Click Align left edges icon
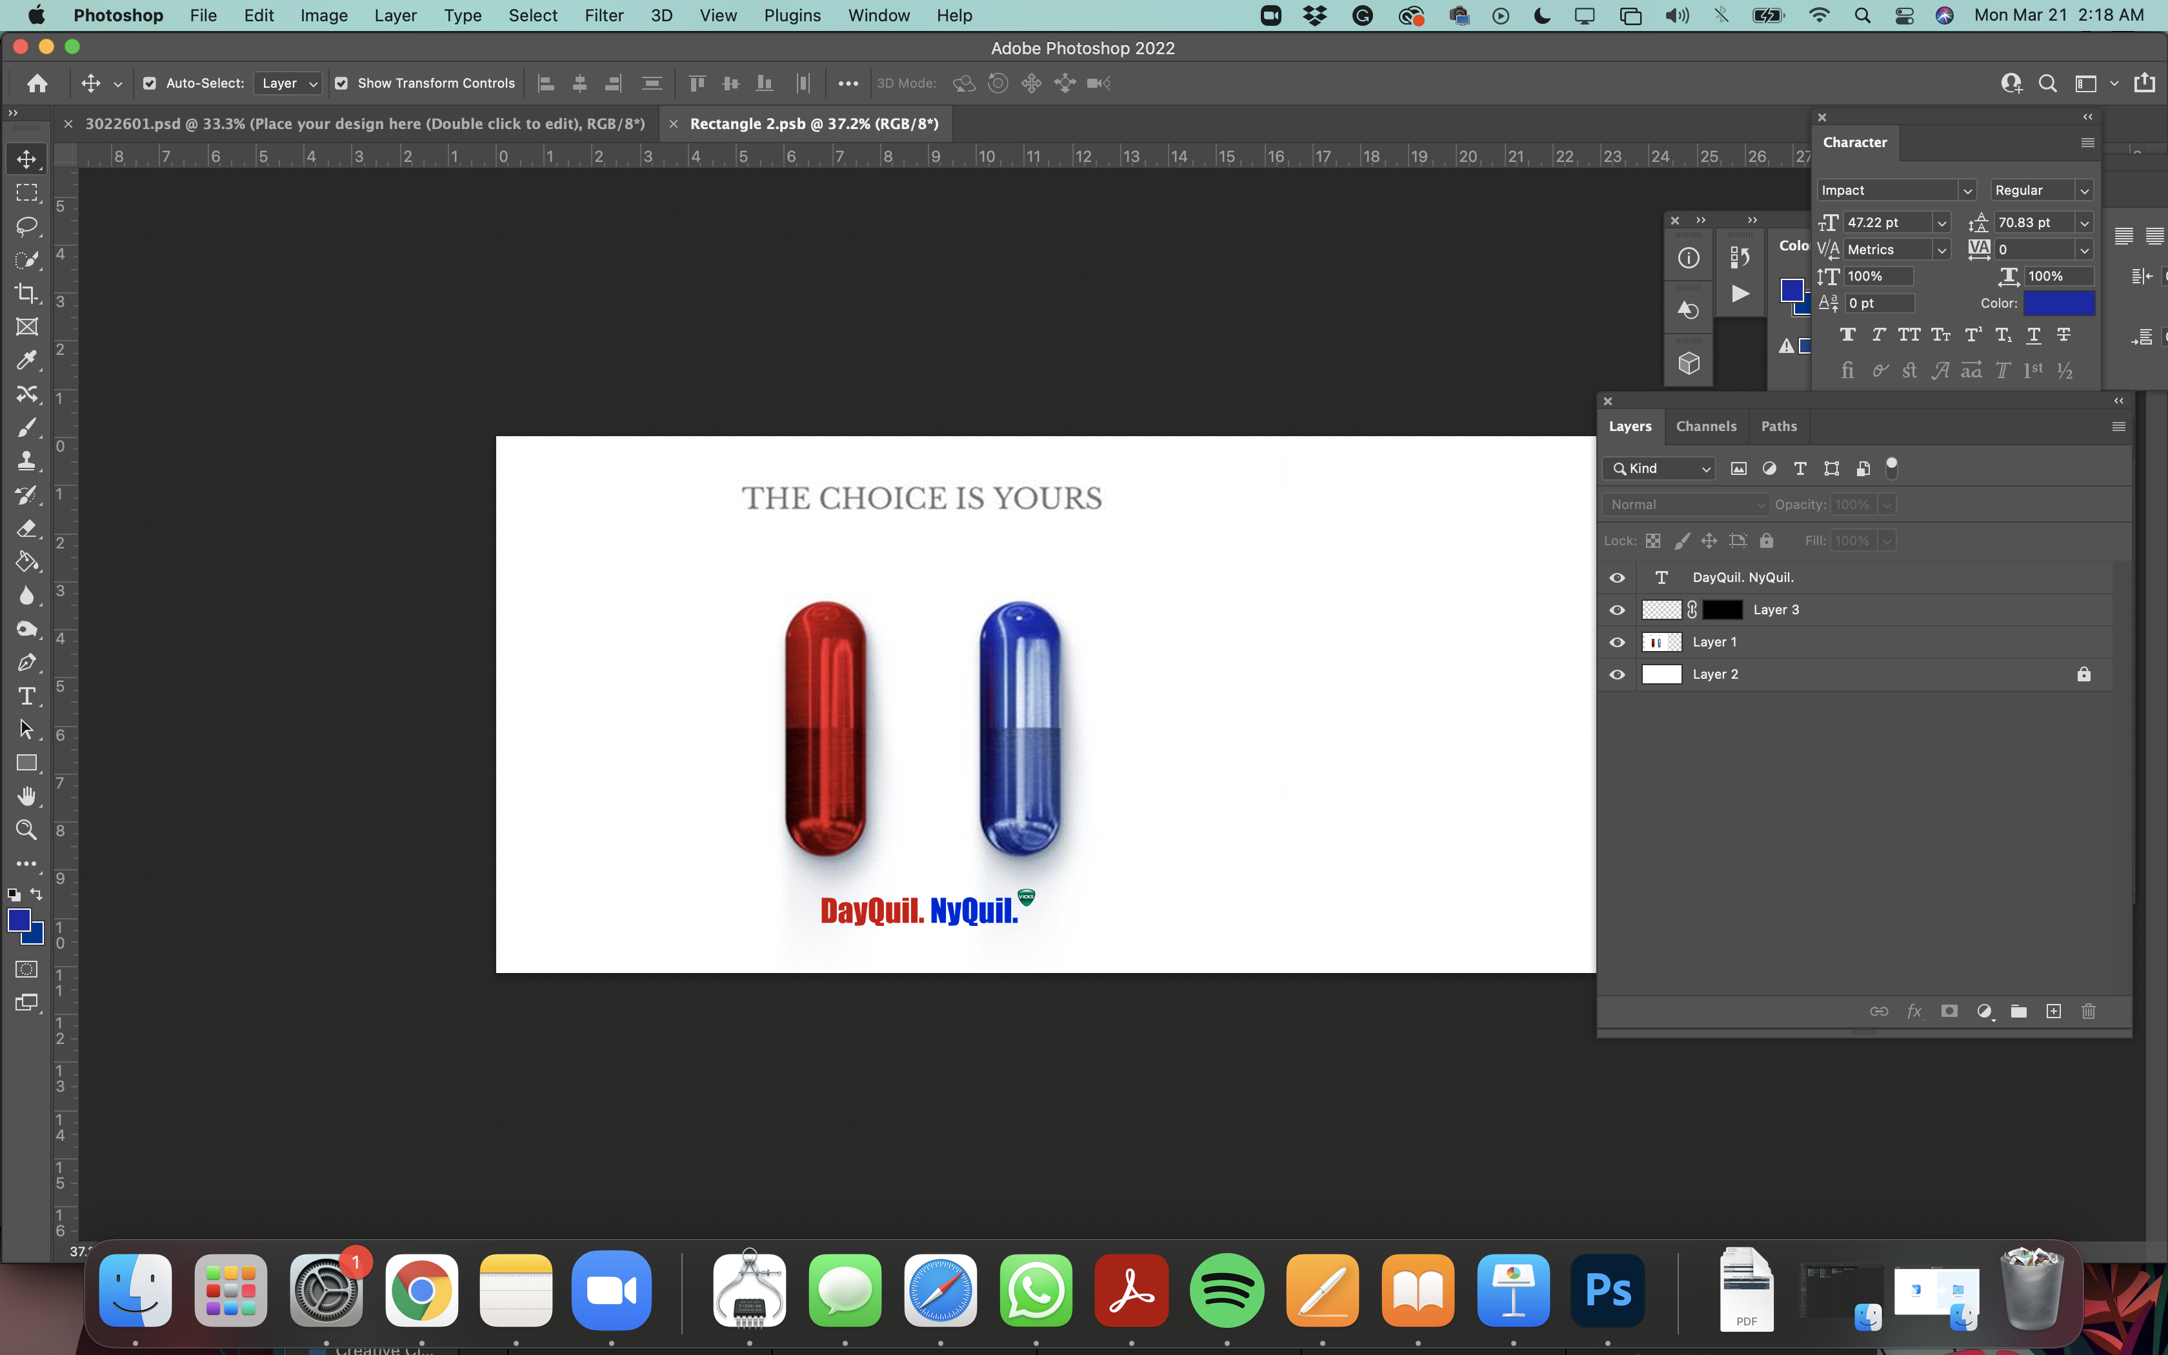 pyautogui.click(x=546, y=83)
